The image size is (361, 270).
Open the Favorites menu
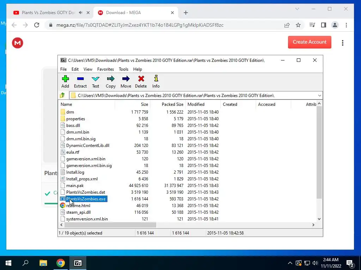[x=105, y=69]
